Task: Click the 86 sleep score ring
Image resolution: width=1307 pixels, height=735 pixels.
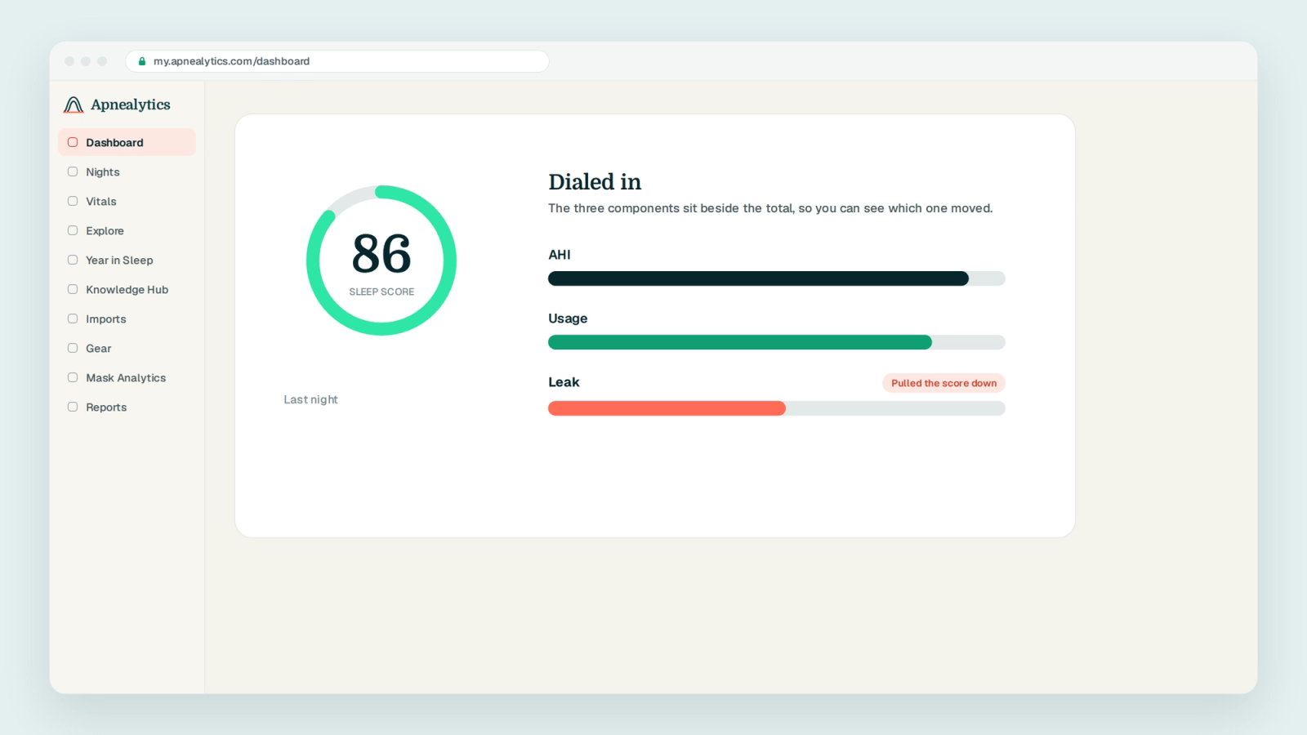Action: point(381,261)
